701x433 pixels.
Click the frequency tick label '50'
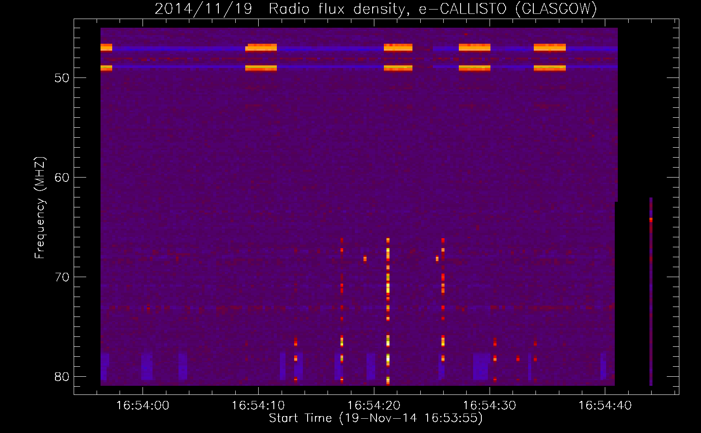pyautogui.click(x=62, y=78)
